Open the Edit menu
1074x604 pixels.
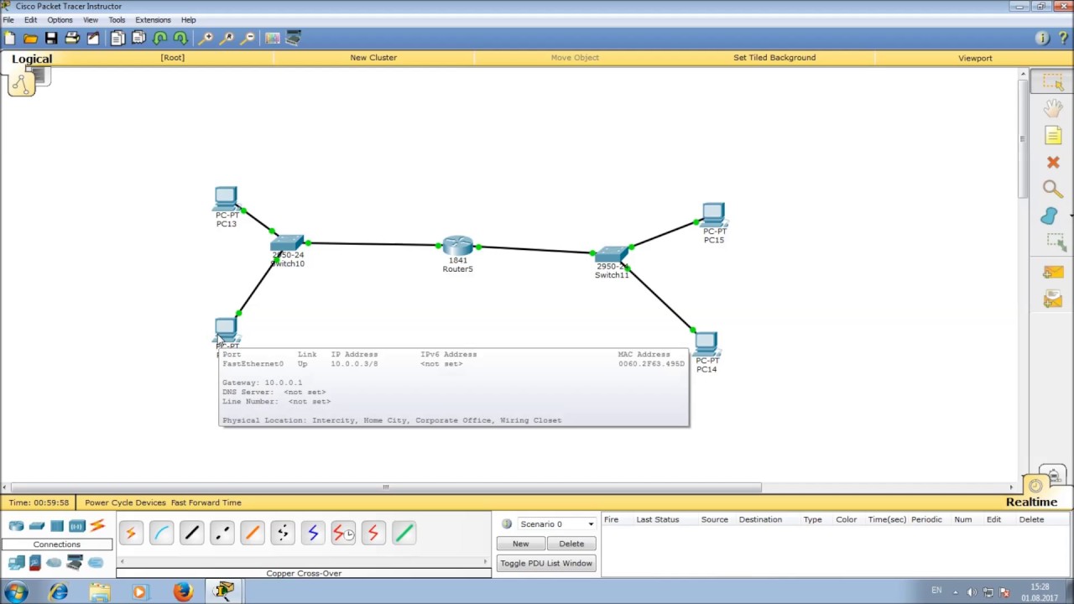tap(30, 20)
